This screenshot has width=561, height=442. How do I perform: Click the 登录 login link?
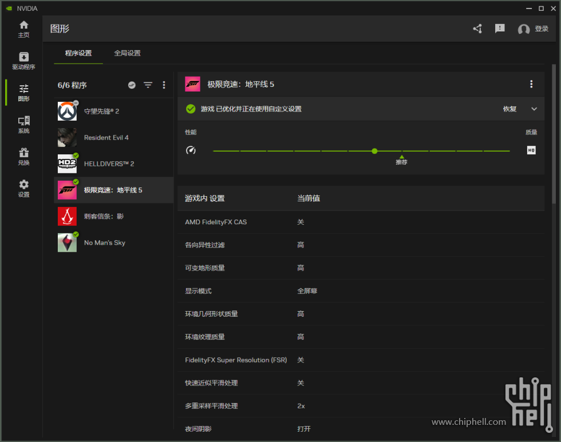542,29
